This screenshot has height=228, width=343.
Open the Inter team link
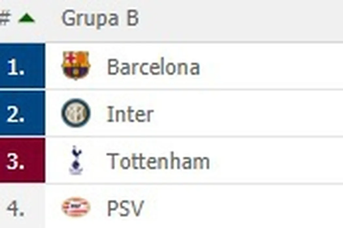tap(130, 114)
